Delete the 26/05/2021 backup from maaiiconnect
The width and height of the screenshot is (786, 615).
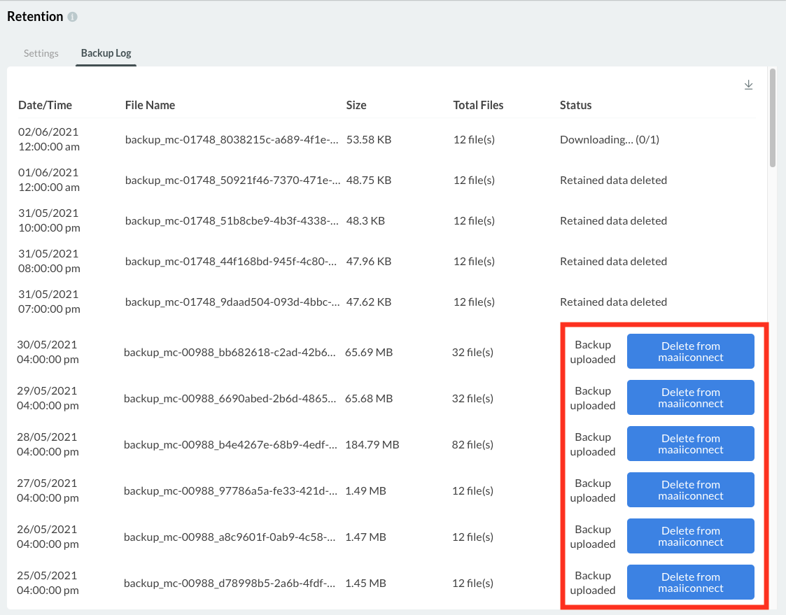pyautogui.click(x=690, y=536)
